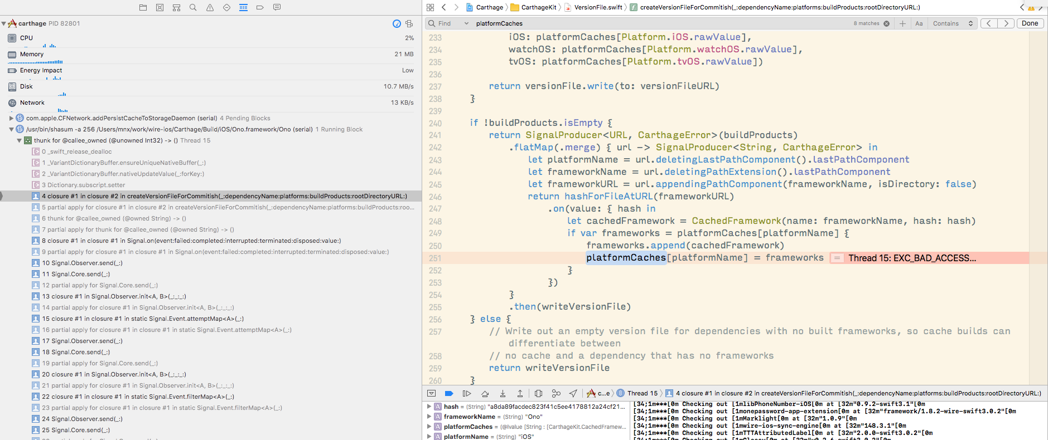The height and width of the screenshot is (440, 1048).
Task: Select frame 11 Signal.Core.send
Action: [211, 274]
